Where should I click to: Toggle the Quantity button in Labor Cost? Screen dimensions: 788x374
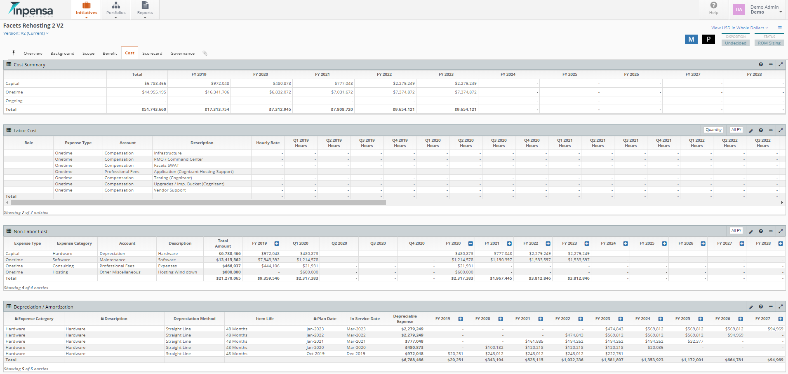713,130
